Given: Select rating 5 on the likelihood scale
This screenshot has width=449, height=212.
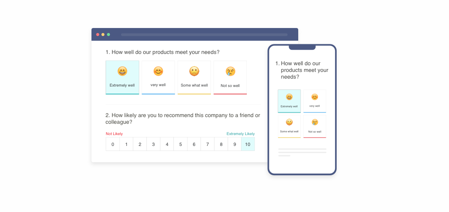Looking at the screenshot, I should (x=180, y=144).
